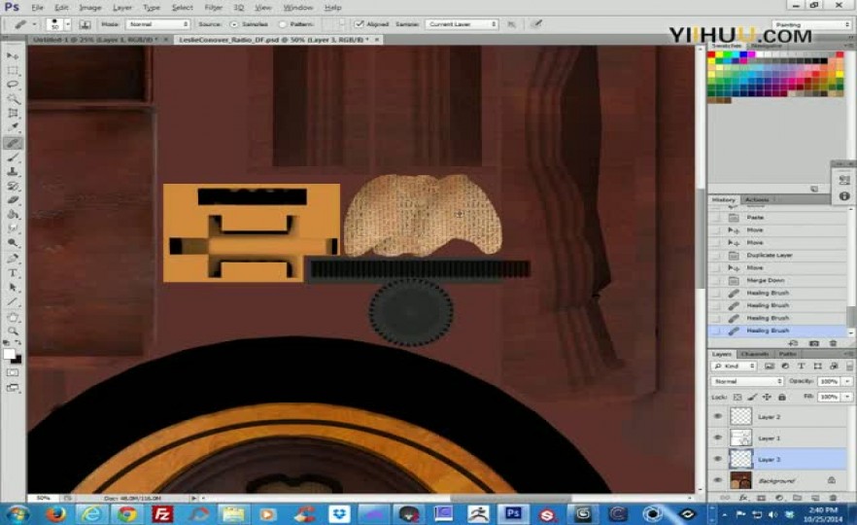857x525 pixels.
Task: Set history brush source at Merge Down
Action: coord(715,281)
